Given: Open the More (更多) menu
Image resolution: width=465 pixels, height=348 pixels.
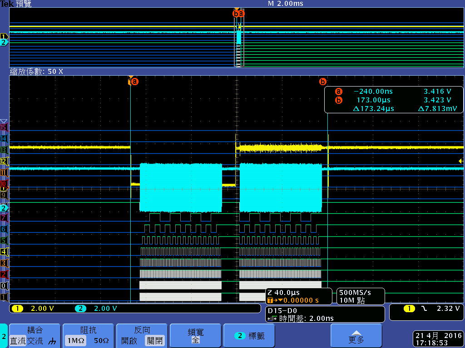Looking at the screenshot, I should click(356, 336).
